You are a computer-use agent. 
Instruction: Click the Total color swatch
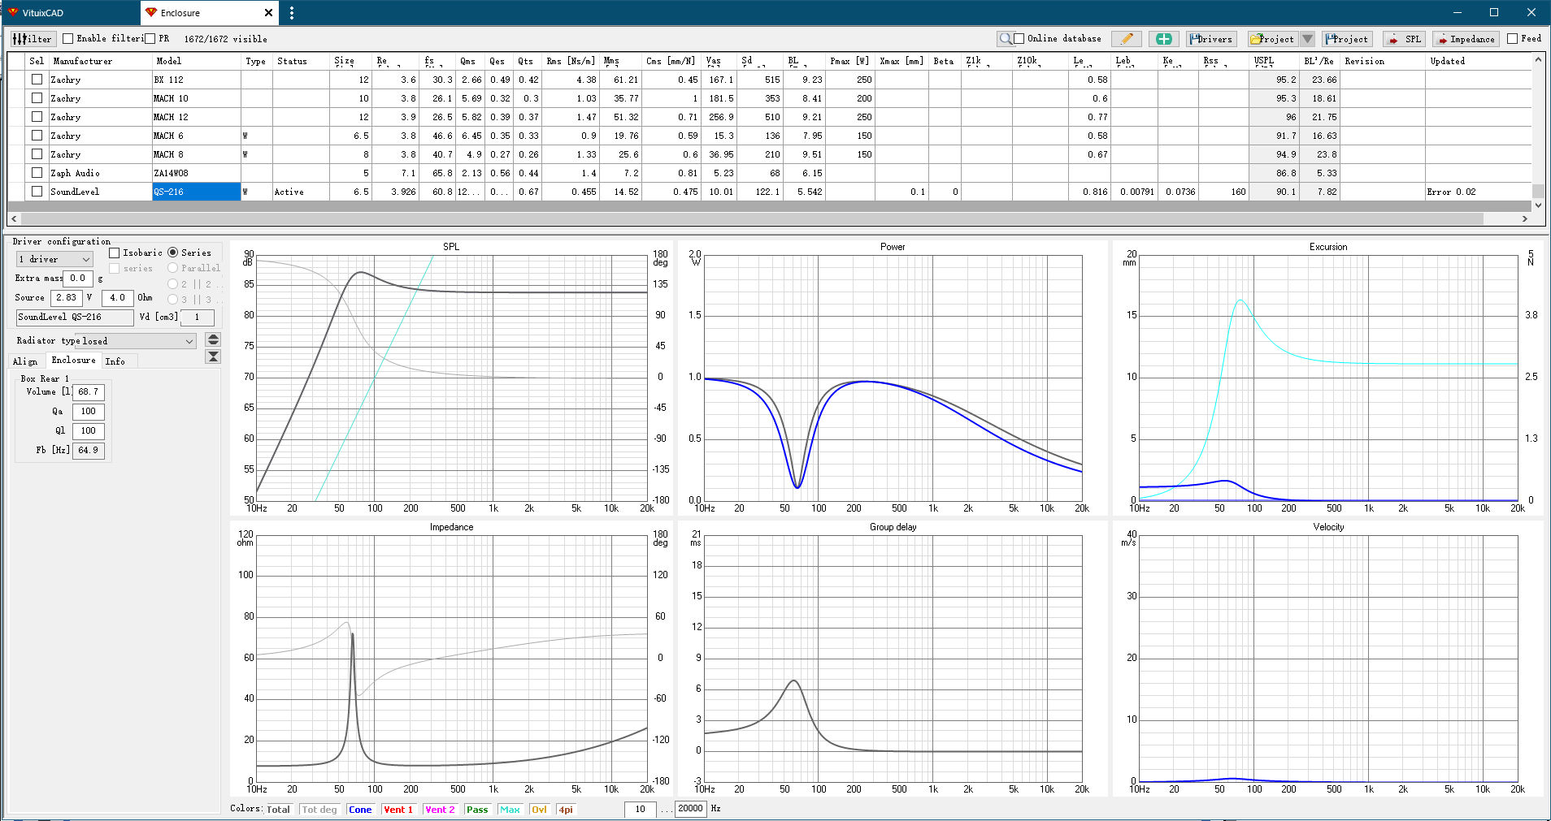tap(278, 810)
